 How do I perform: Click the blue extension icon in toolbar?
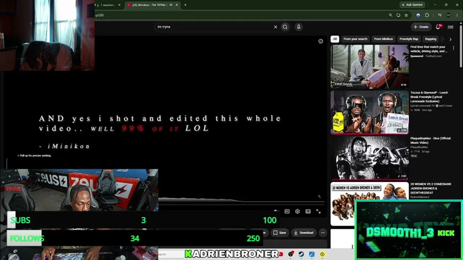point(418,15)
